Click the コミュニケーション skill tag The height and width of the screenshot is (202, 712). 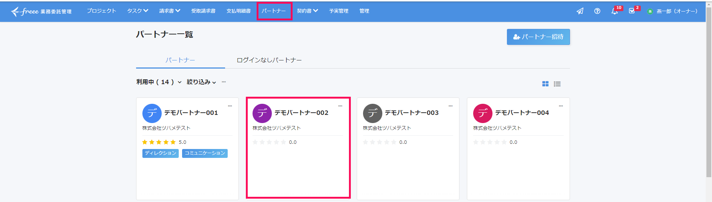click(205, 153)
